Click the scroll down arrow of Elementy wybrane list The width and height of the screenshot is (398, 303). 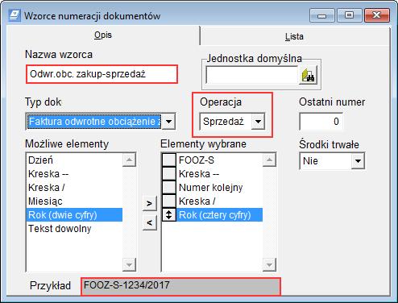269,265
